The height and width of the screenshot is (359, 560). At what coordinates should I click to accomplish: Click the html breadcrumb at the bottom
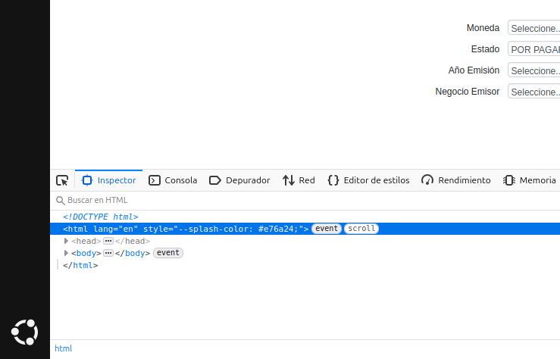point(63,348)
